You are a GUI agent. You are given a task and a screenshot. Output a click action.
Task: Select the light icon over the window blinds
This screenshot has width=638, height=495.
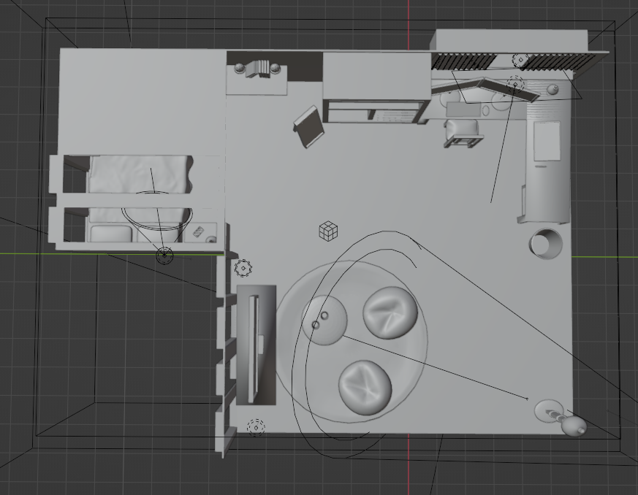tap(520, 60)
